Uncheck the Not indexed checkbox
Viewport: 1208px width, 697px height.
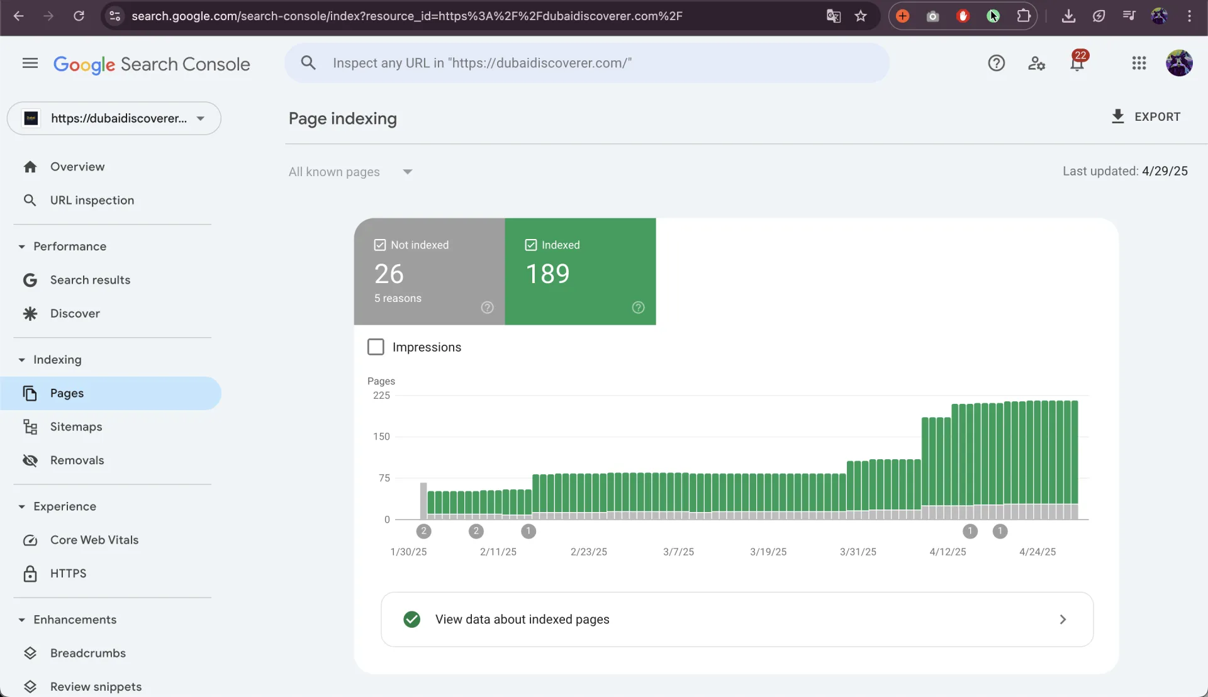(380, 245)
